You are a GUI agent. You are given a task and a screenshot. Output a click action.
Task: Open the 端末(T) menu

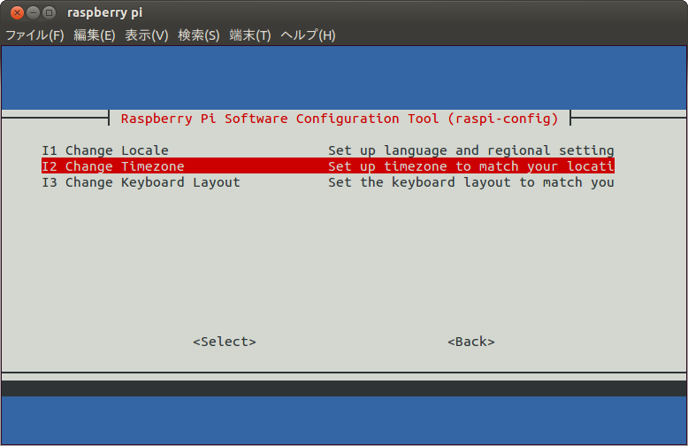250,35
